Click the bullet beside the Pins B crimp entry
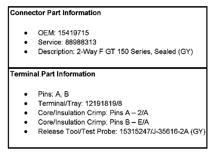This screenshot has width=215, height=154. (26, 122)
